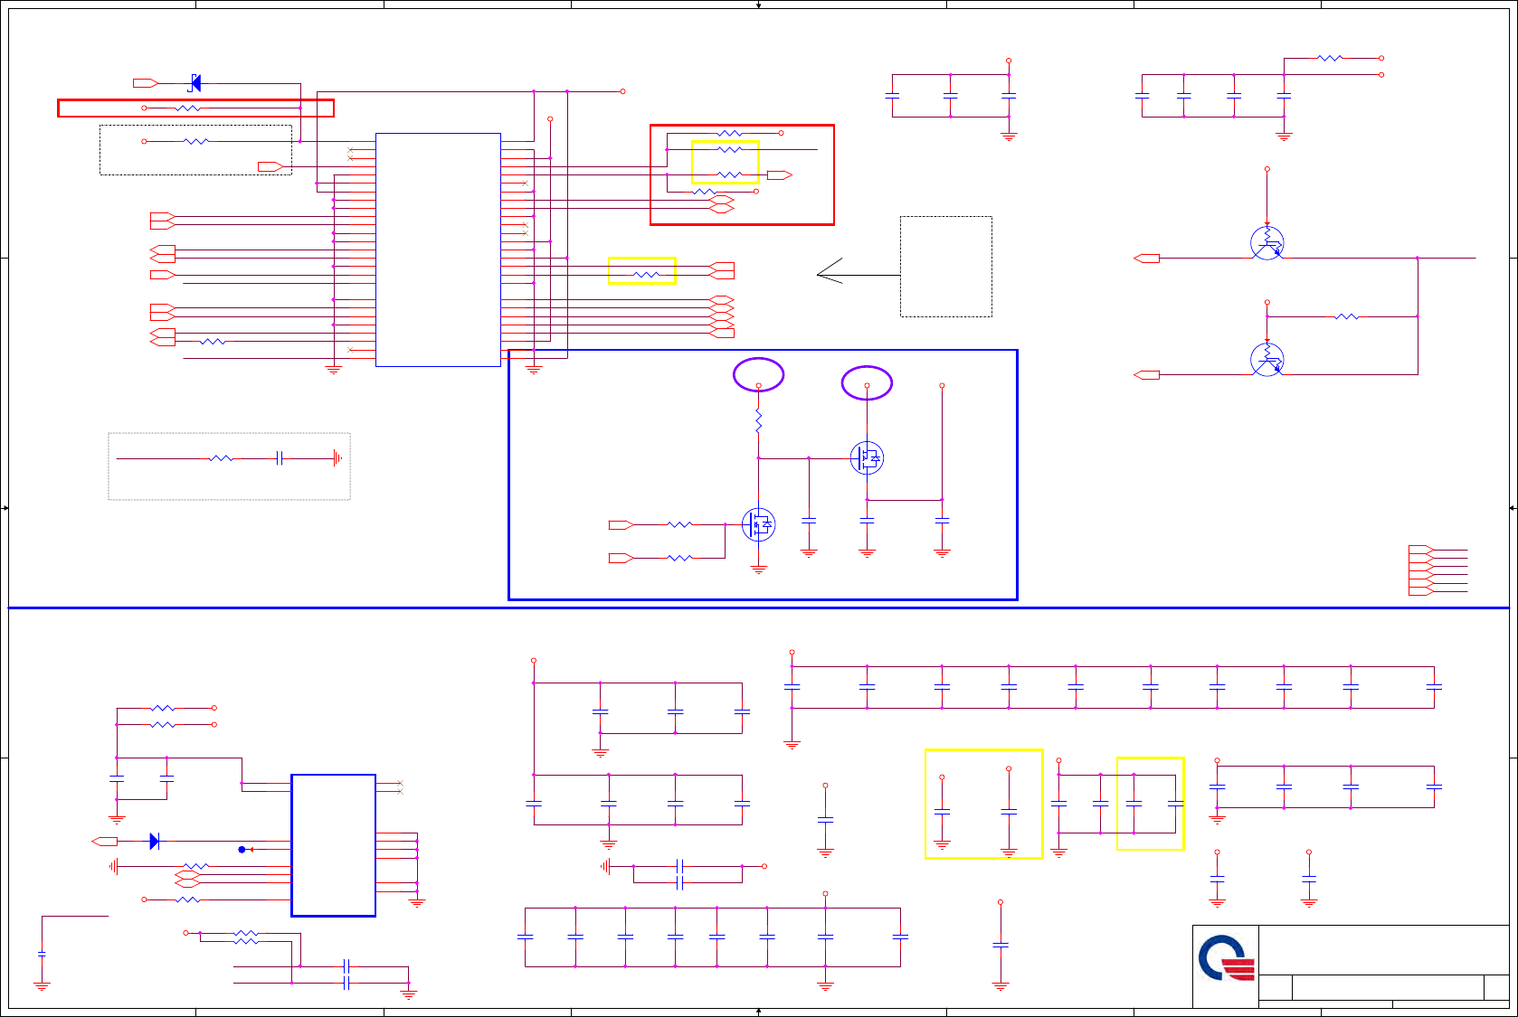This screenshot has height=1017, width=1518.
Task: Select the resistor linking the two transistor outputs
Action: tap(1346, 316)
